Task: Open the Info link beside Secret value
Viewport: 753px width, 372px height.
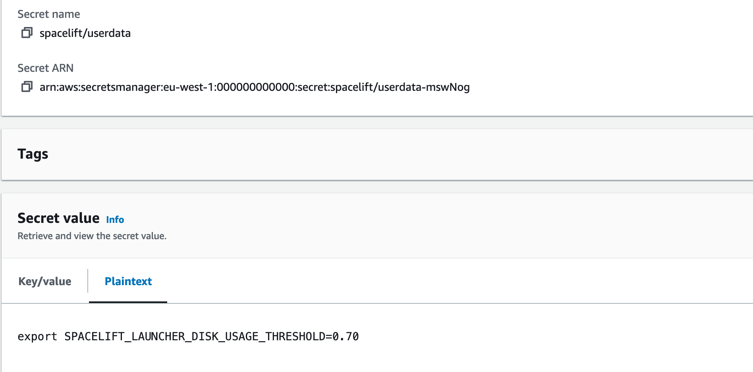Action: point(115,219)
